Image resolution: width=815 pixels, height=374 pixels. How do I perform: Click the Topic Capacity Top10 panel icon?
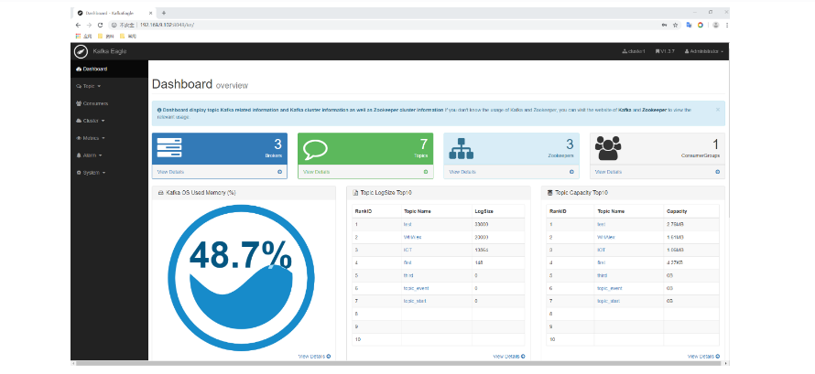[550, 192]
